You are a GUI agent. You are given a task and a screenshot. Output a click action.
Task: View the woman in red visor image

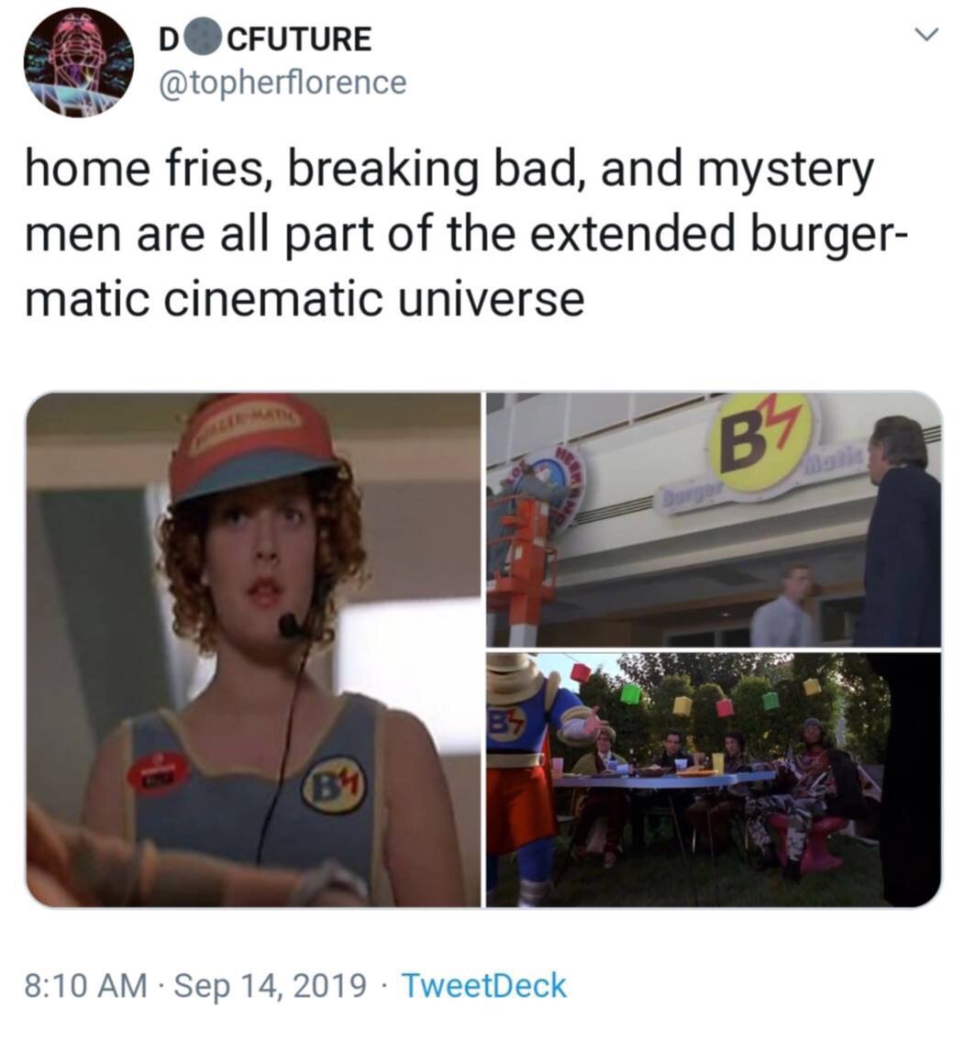coord(253,649)
